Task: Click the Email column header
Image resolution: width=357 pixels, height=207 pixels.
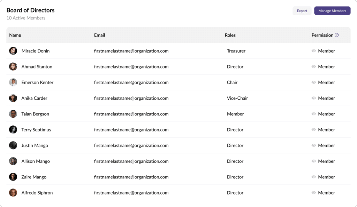Action: [99, 35]
